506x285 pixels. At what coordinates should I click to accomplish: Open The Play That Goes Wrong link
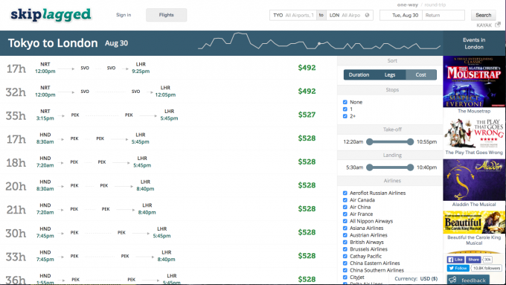474,153
